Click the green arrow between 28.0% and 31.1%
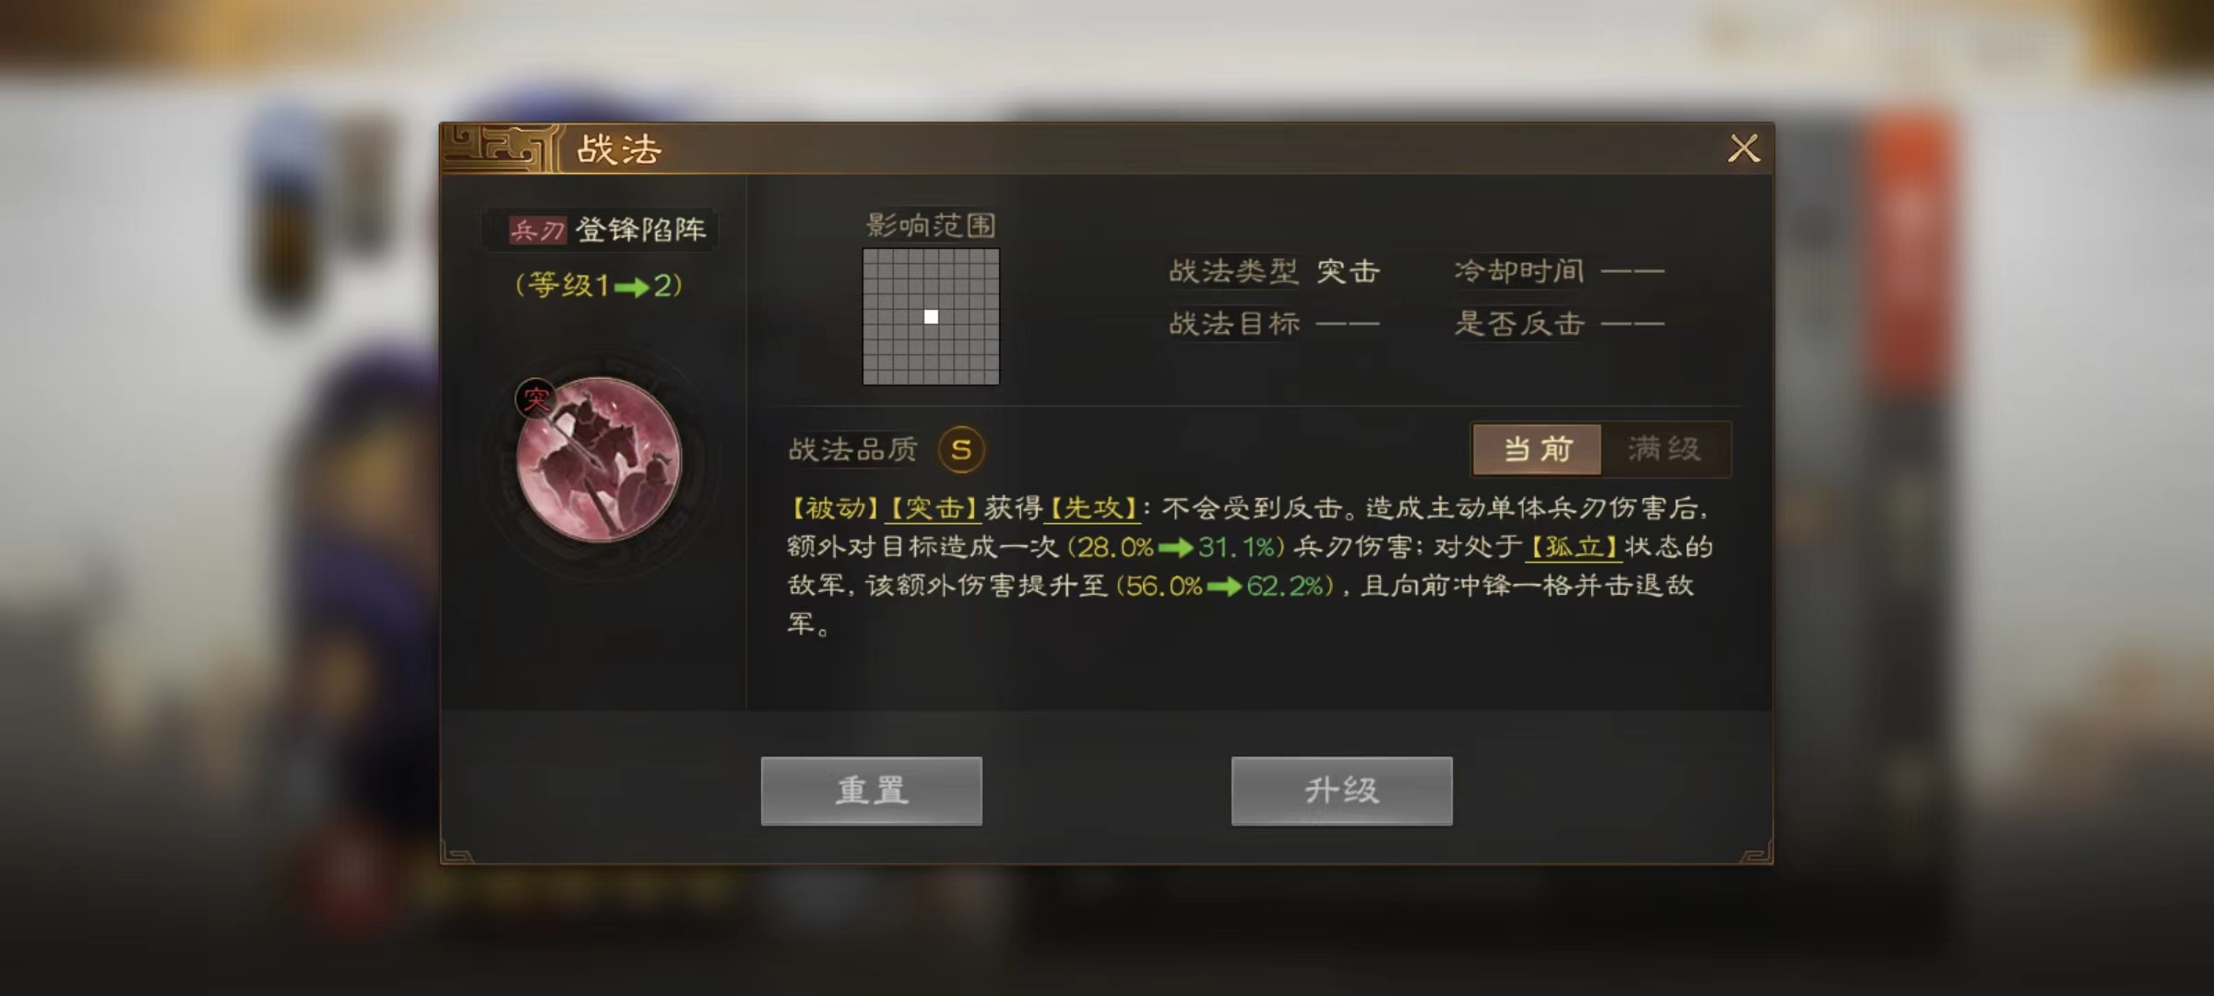The image size is (2214, 996). point(1176,548)
